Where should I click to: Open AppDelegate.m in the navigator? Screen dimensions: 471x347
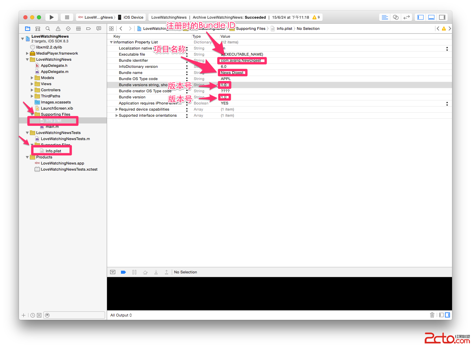click(x=55, y=72)
